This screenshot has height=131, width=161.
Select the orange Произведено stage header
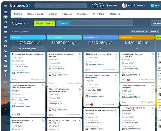click(x=137, y=38)
